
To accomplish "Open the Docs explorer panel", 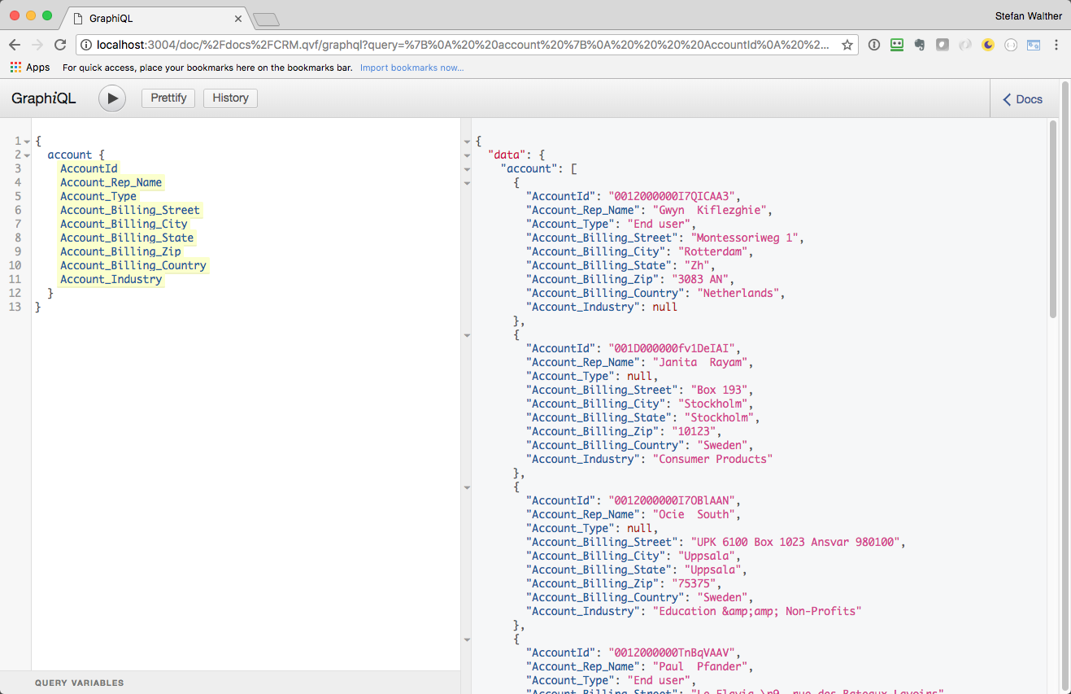I will pyautogui.click(x=1022, y=99).
